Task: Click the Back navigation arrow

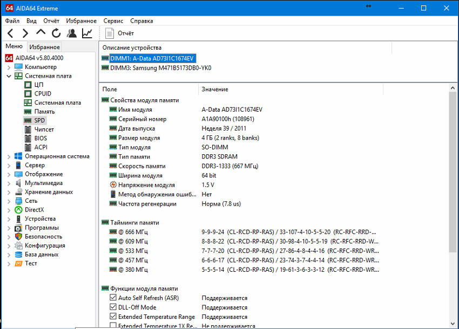Action: (10, 33)
